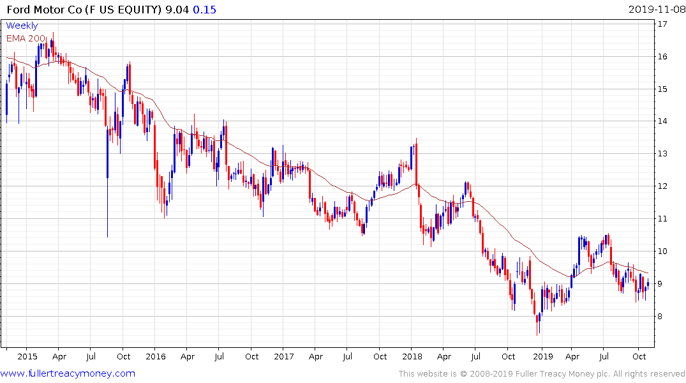
Task: Open the www.fullertreacymoney.com link
Action: click(68, 373)
